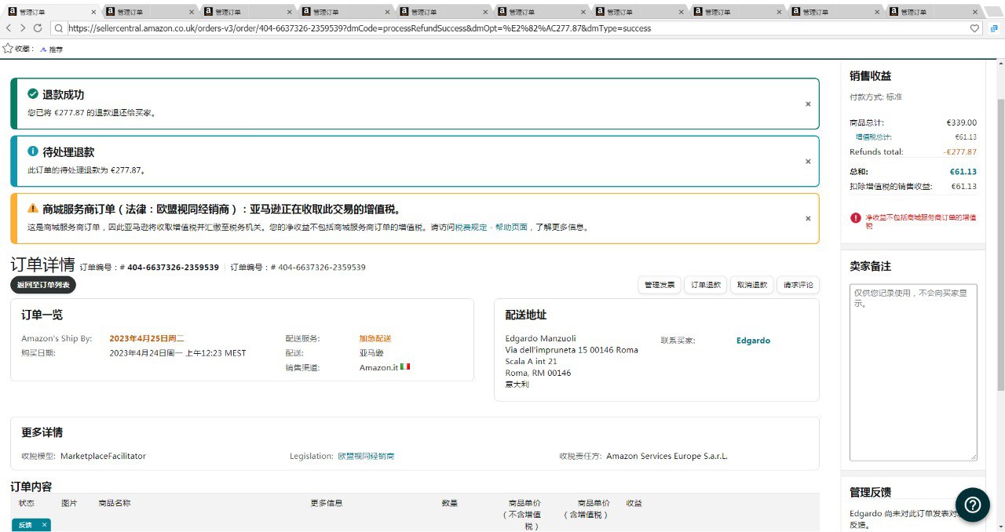Click inside the 卖家备注 notes text area
The width and height of the screenshot is (1005, 532).
913,372
